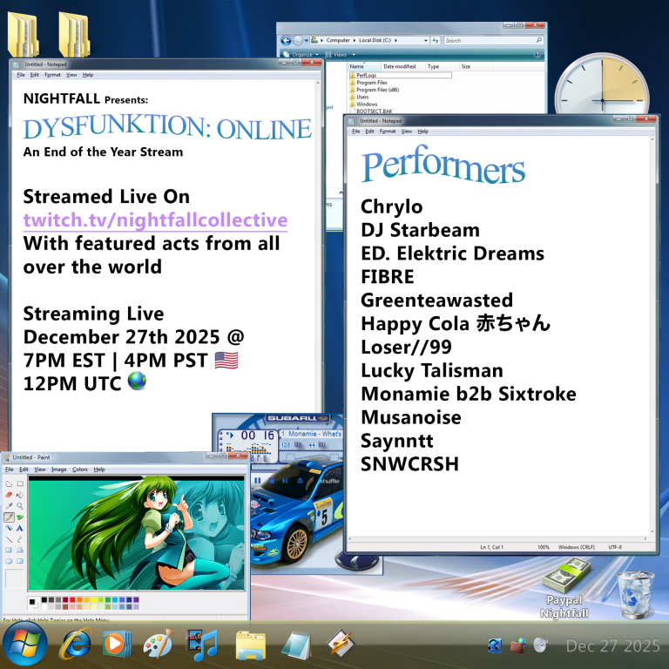Click the Performers Notepad vertical scrollbar
Image resolution: width=669 pixels, height=669 pixels.
tap(652, 334)
